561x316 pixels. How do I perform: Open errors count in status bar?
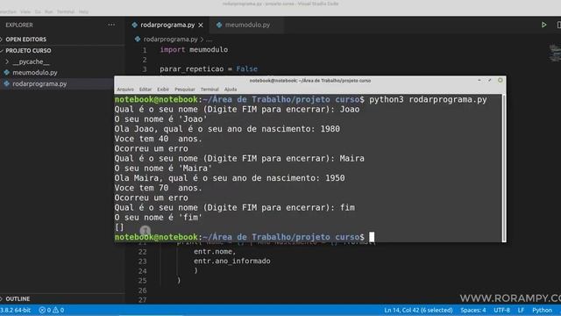point(45,310)
